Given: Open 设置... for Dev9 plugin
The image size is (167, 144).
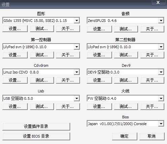Looking at the screenshot, I should (99, 80).
